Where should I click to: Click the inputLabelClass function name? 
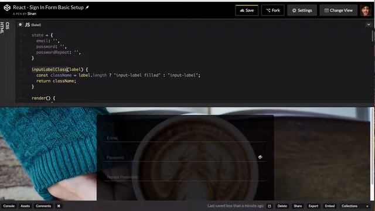(x=49, y=69)
